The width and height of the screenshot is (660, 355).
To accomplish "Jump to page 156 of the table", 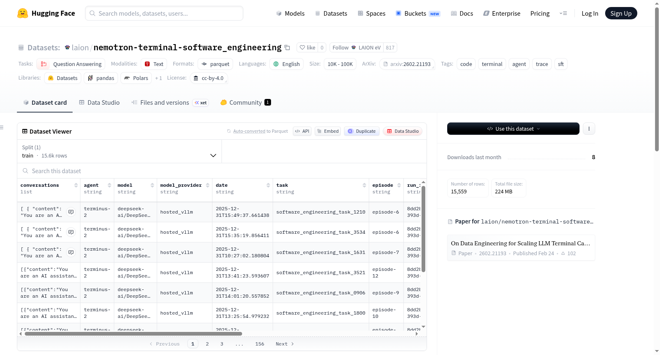I will pyautogui.click(x=259, y=344).
